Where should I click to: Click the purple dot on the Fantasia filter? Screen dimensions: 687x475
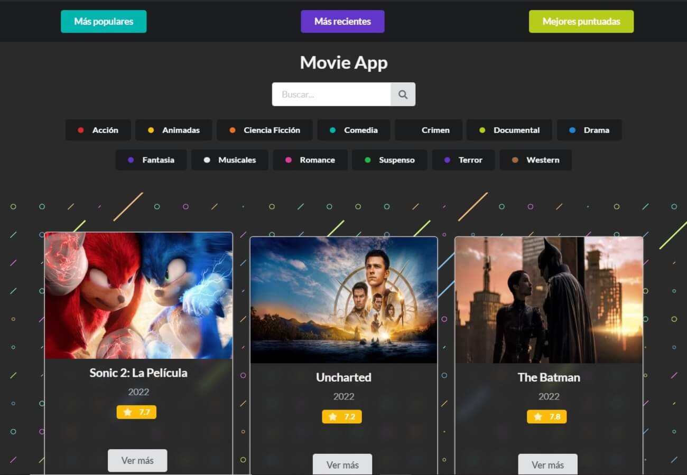coord(130,160)
